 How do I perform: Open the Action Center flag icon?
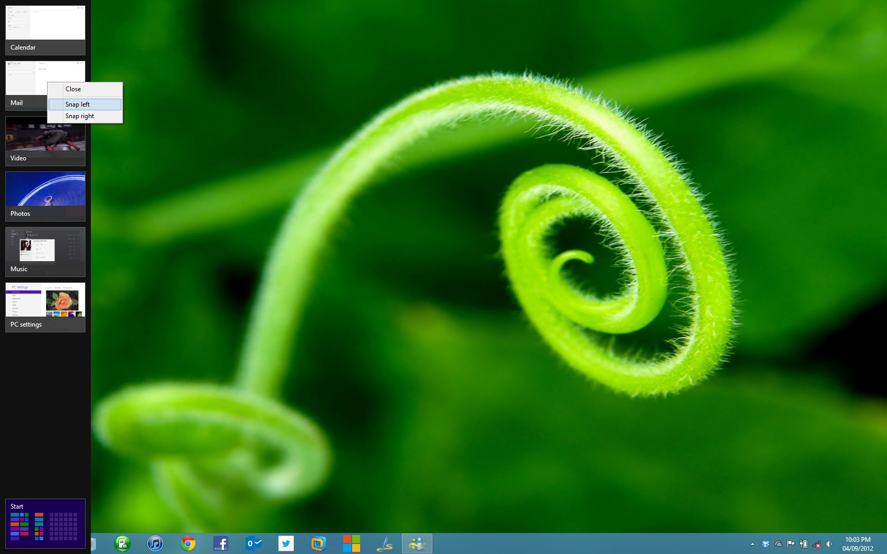point(791,544)
